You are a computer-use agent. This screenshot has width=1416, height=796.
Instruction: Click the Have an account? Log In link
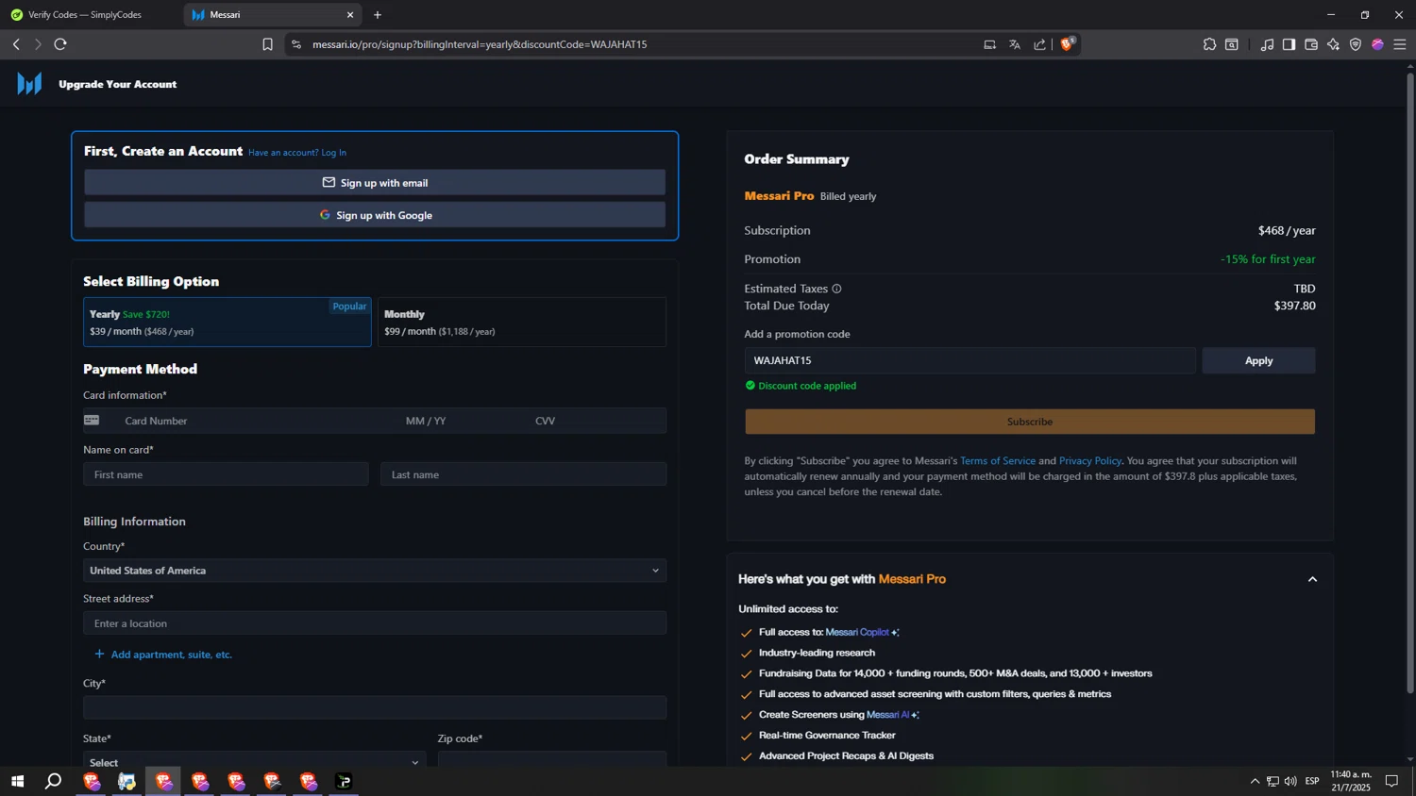coord(297,153)
